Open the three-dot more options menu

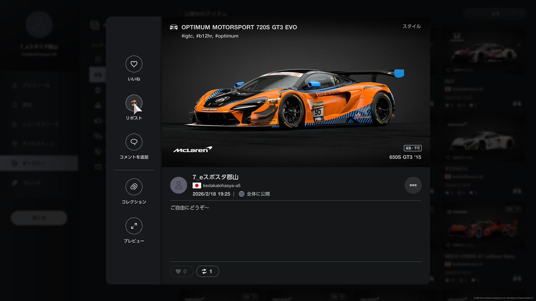coord(413,185)
